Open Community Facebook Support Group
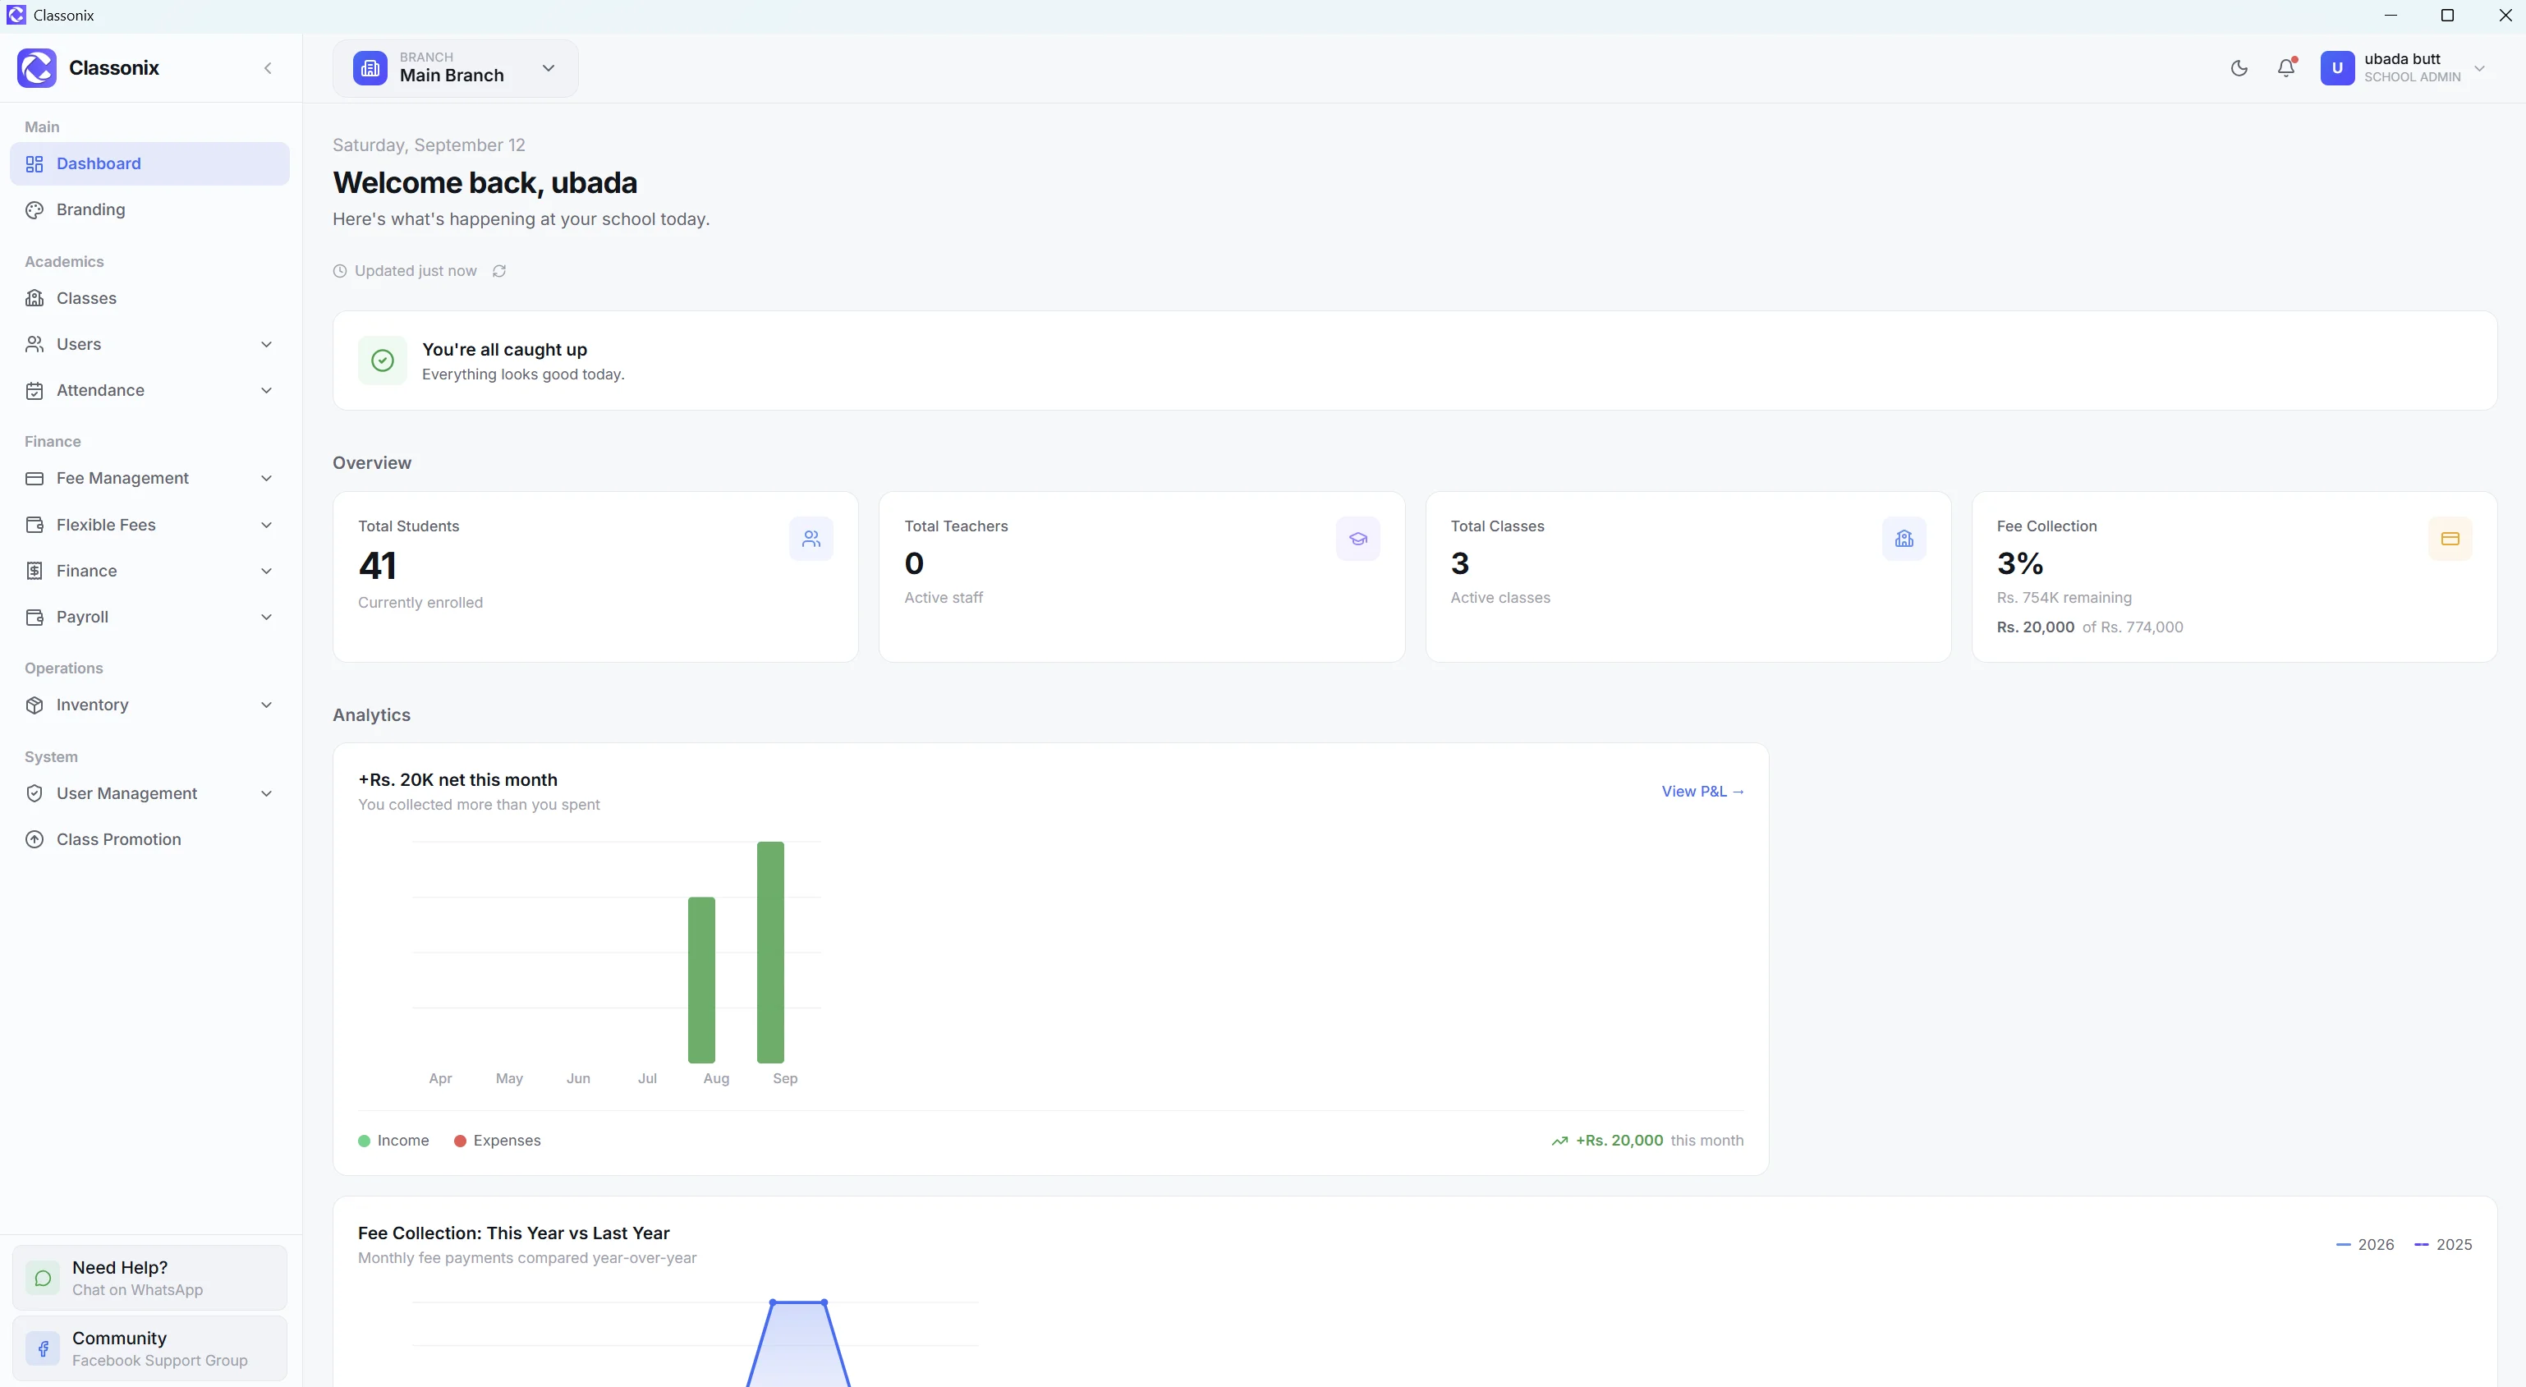The width and height of the screenshot is (2526, 1387). click(150, 1348)
